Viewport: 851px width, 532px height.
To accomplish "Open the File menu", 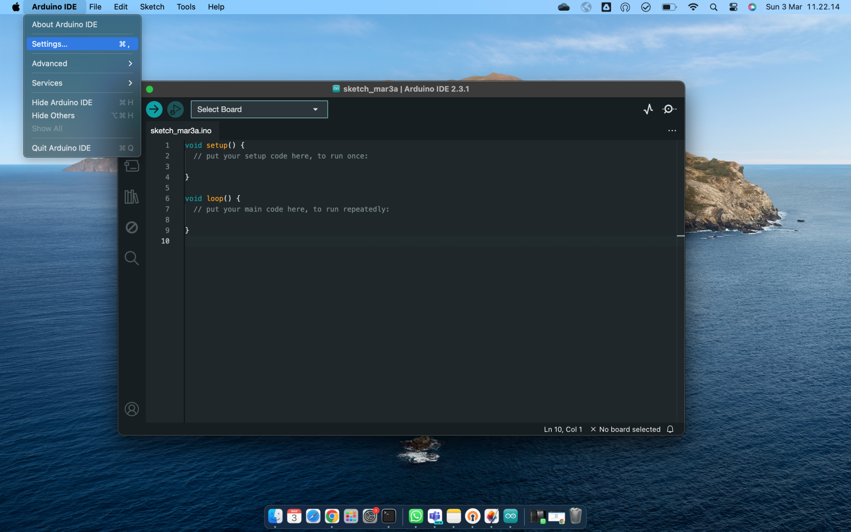I will coord(95,7).
